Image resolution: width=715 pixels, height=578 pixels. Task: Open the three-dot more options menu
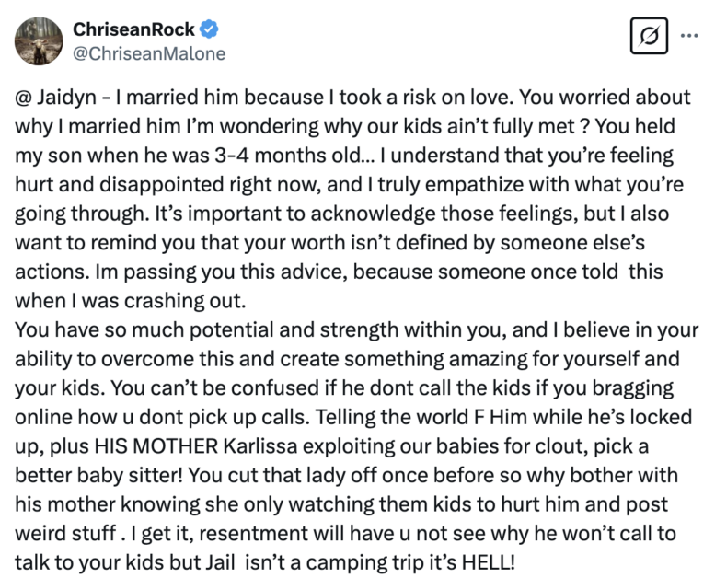click(689, 36)
